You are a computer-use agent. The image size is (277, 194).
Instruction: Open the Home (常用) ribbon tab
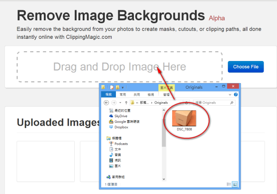[x=123, y=95]
